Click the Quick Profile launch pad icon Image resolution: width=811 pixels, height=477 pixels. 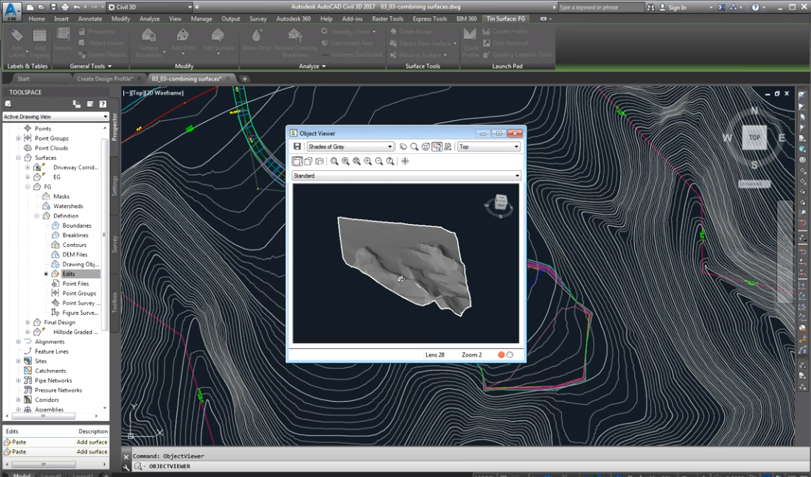pyautogui.click(x=470, y=43)
